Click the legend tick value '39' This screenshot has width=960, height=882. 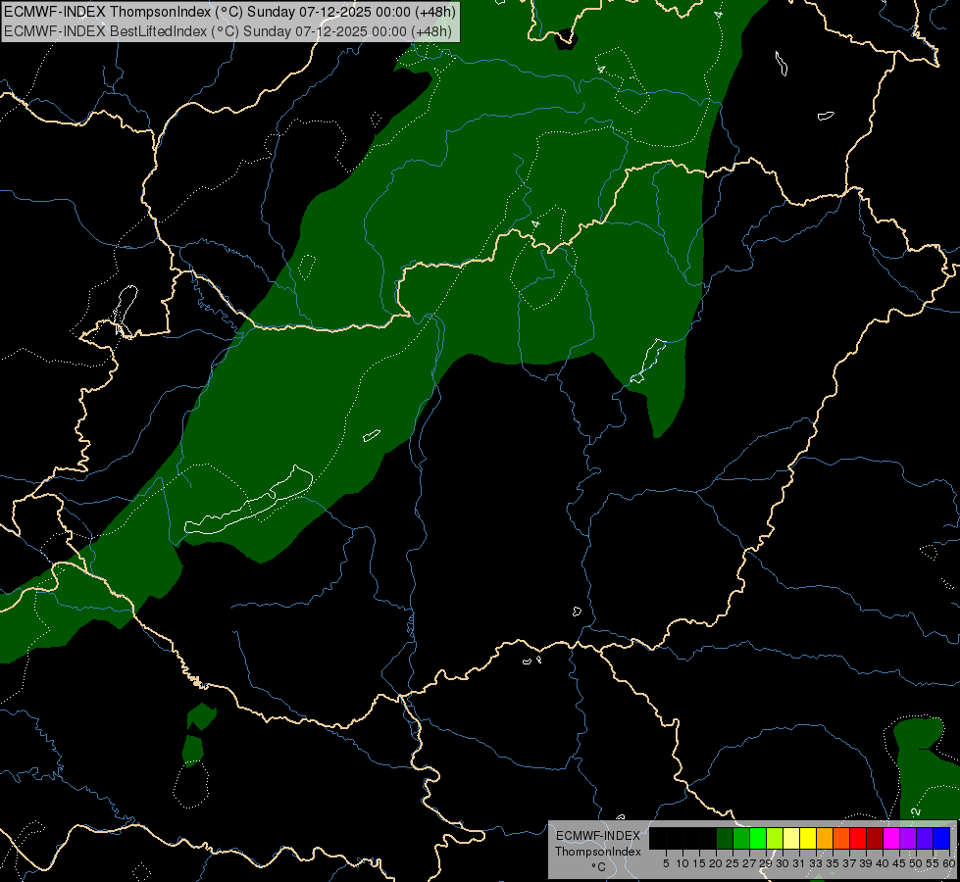click(x=866, y=863)
